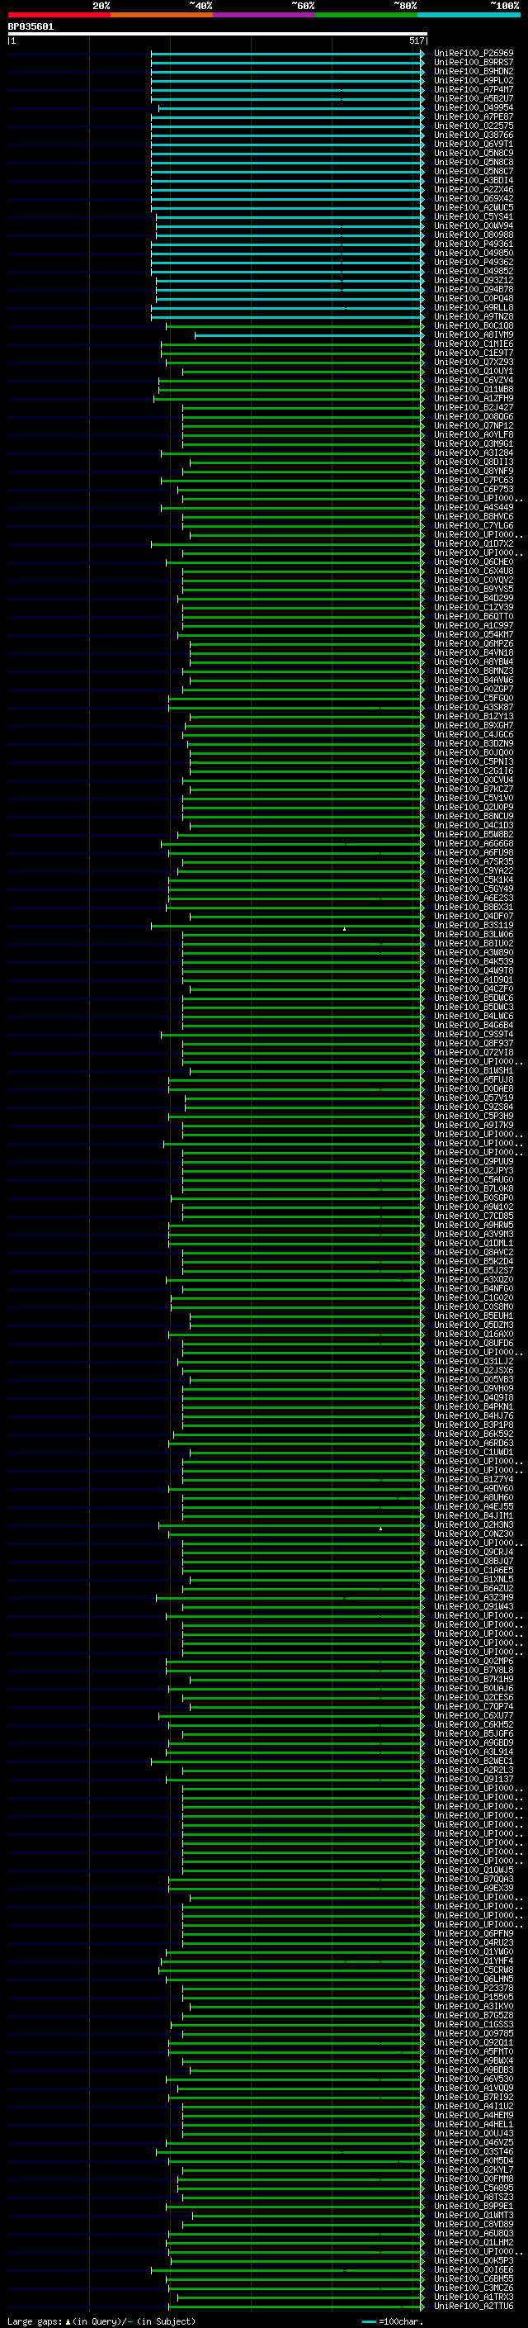Open hit UniRef100_B2J427

[x=474, y=408]
